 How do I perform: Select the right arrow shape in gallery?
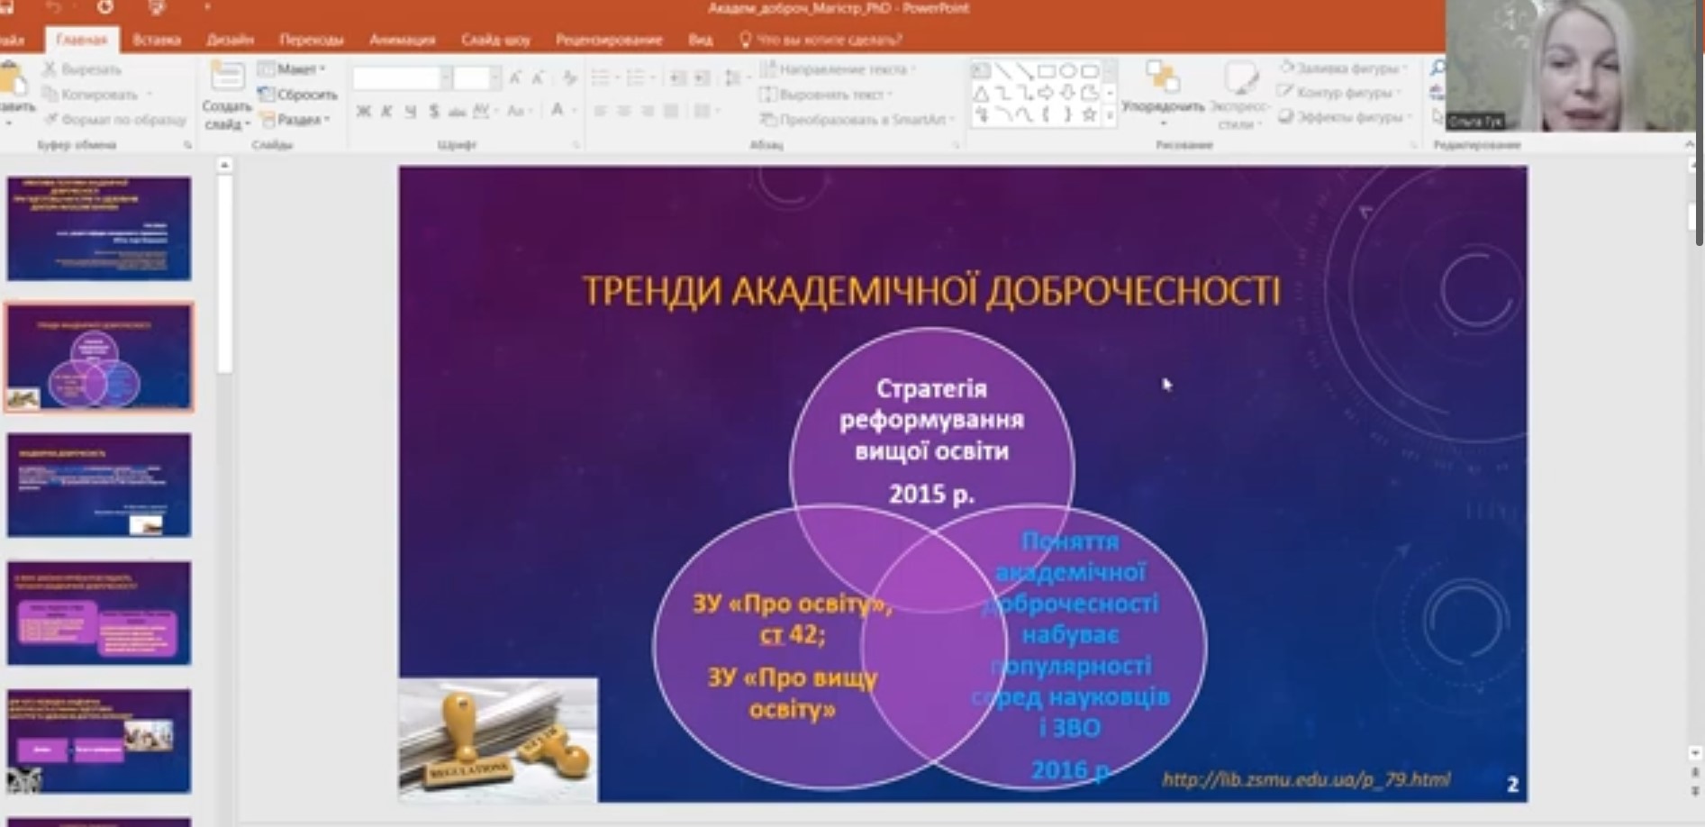(1046, 93)
